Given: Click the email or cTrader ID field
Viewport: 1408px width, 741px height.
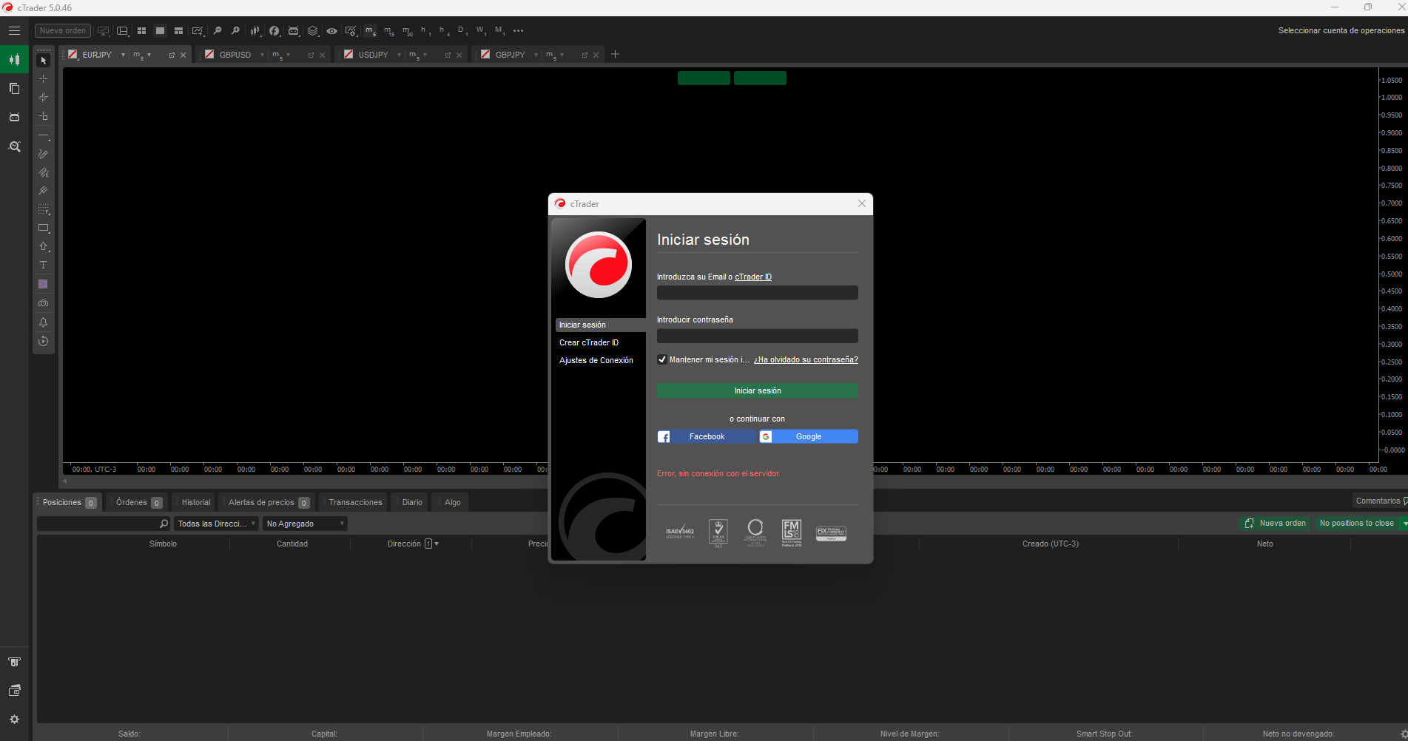Looking at the screenshot, I should (x=757, y=293).
